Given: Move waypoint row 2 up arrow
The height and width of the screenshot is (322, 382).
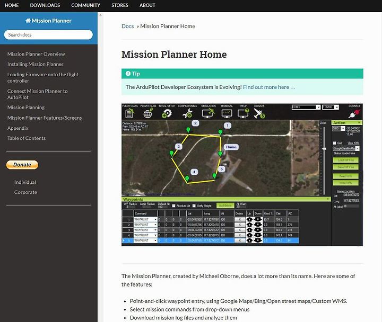Looking at the screenshot, I should click(249, 225).
